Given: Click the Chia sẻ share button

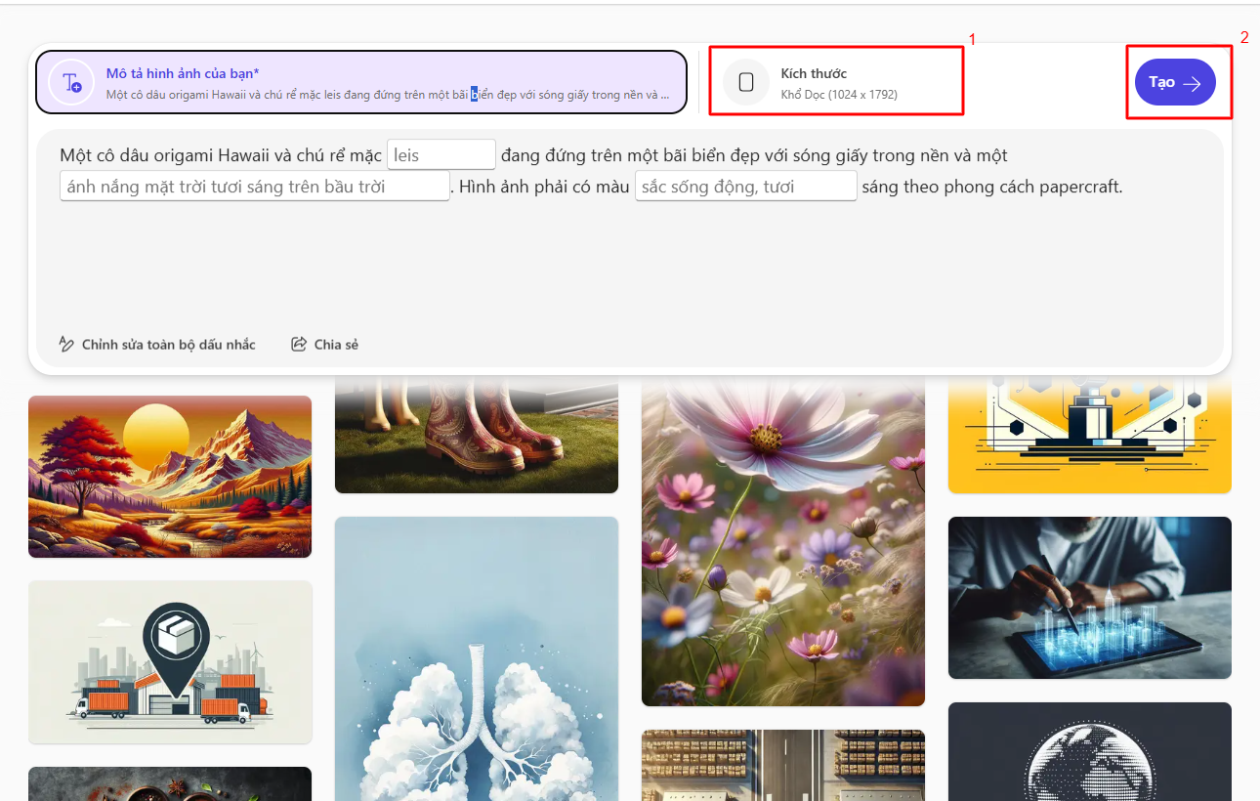Looking at the screenshot, I should click(325, 344).
